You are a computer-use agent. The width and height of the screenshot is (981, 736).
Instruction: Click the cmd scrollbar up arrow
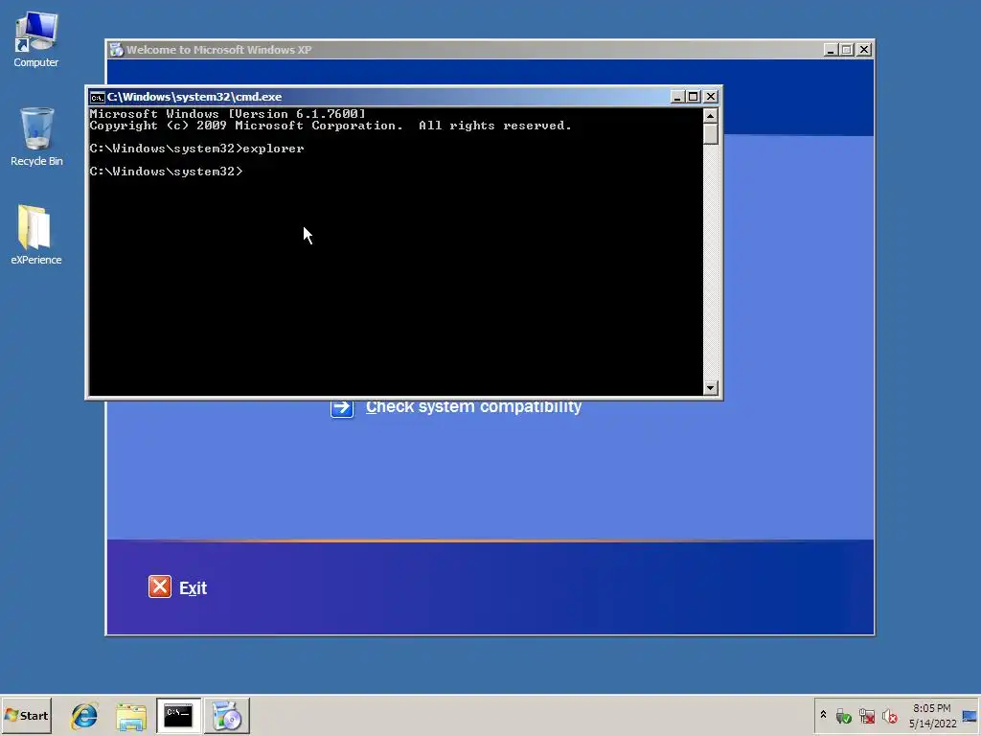coord(710,116)
